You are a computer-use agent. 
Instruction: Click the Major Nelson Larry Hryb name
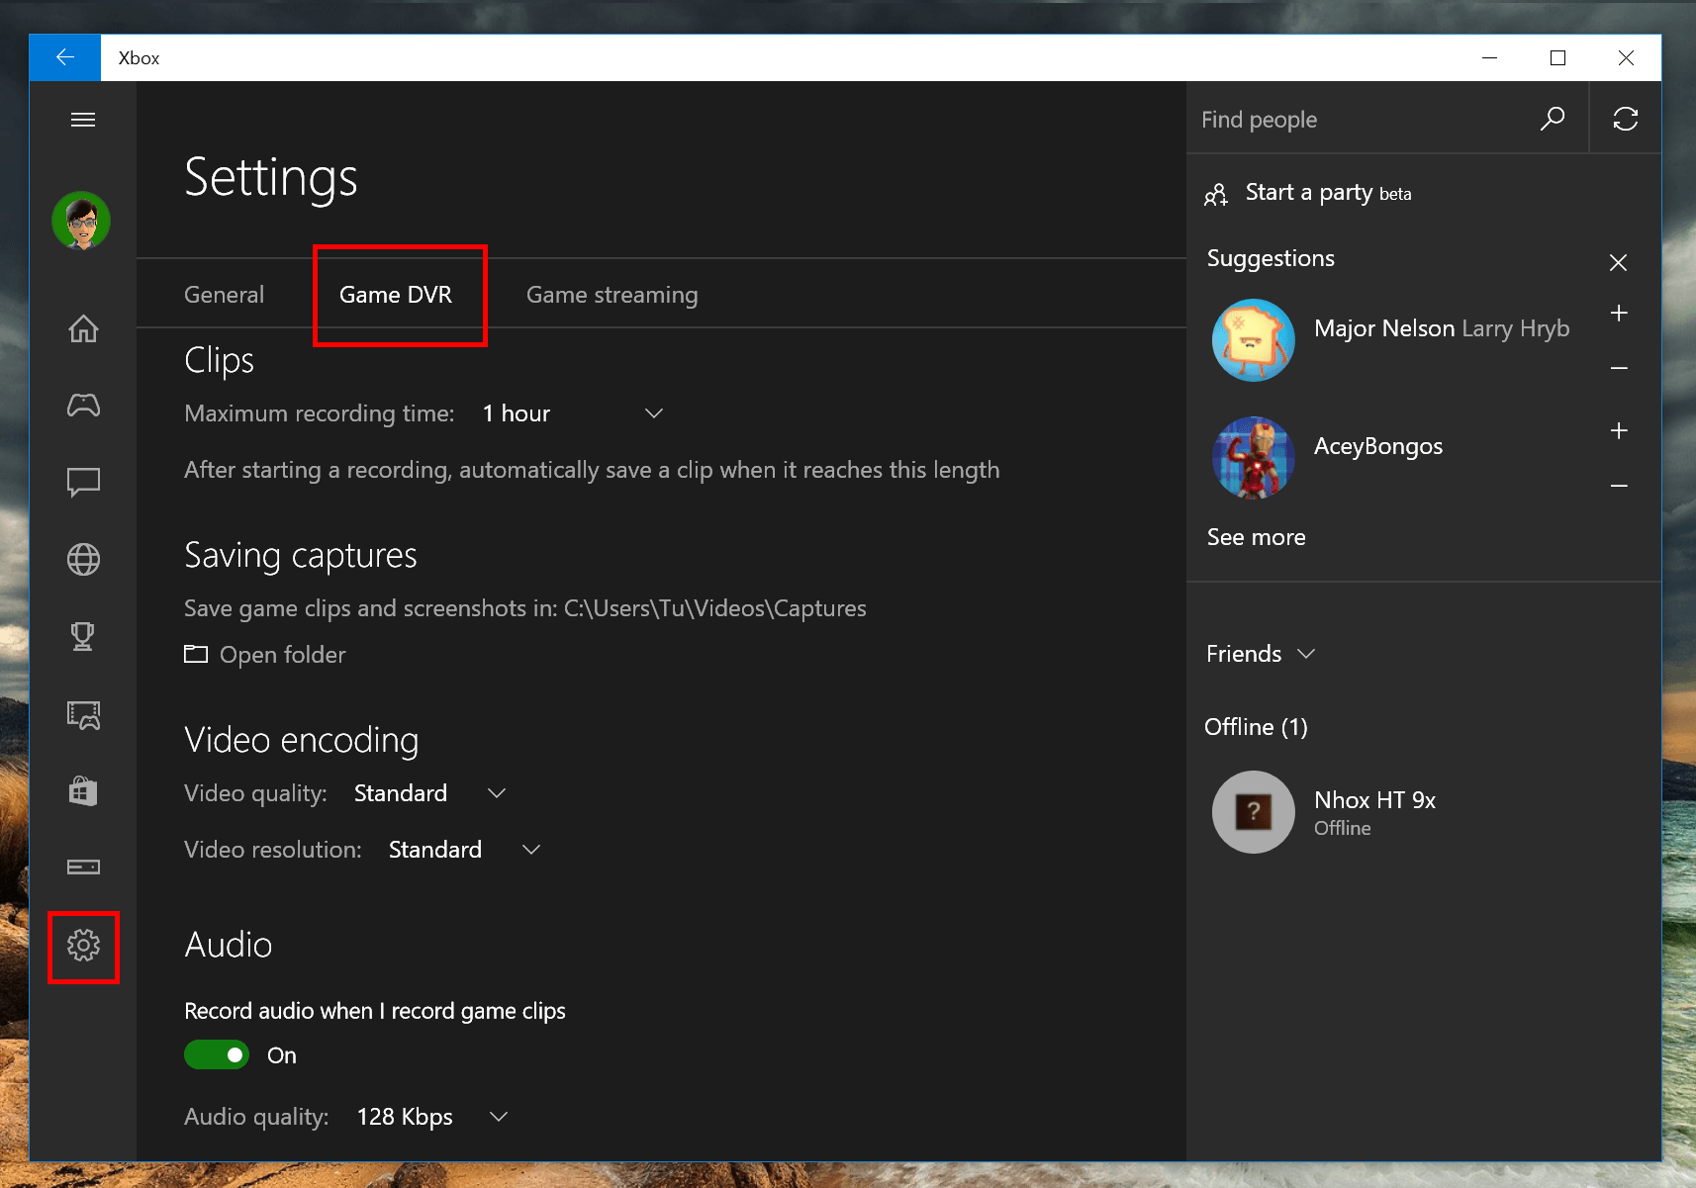[1442, 328]
